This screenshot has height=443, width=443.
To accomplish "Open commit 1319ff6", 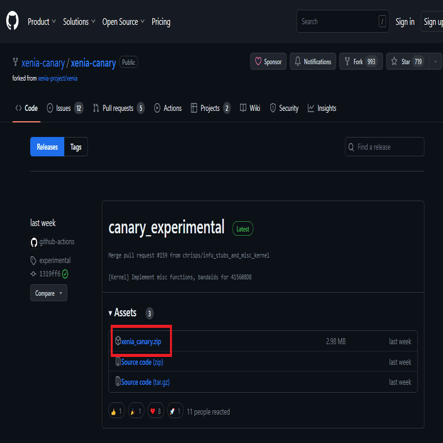I will 50,274.
